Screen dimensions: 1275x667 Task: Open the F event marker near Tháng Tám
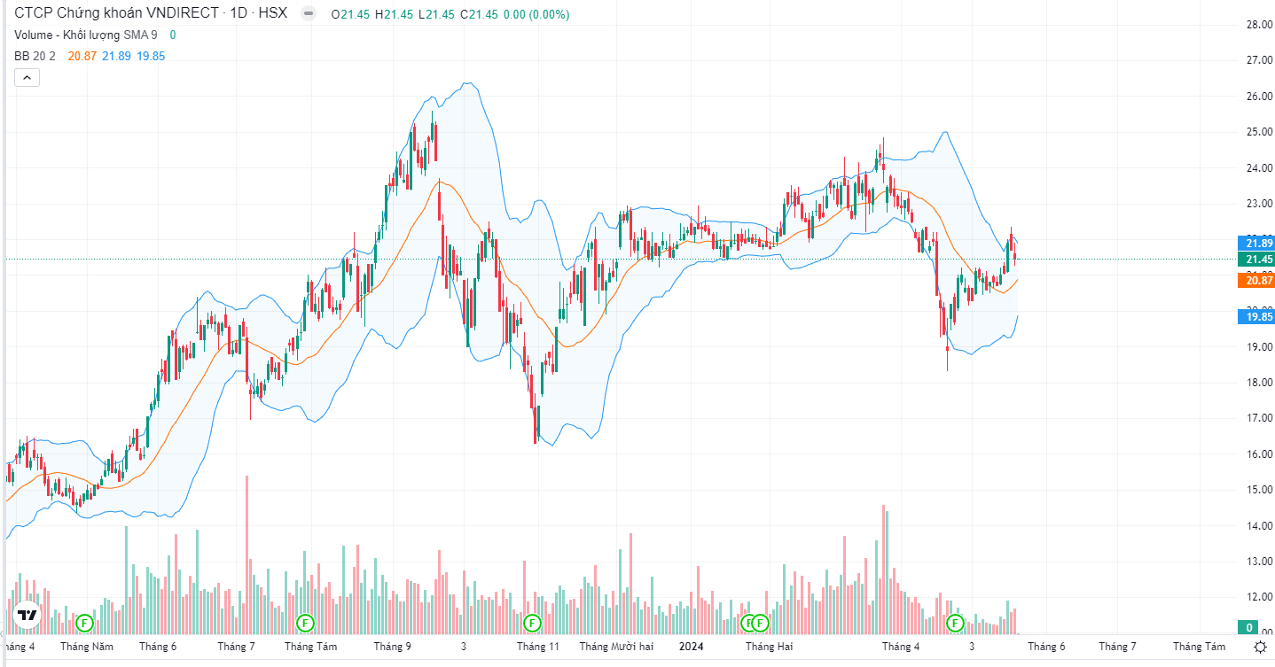(305, 623)
